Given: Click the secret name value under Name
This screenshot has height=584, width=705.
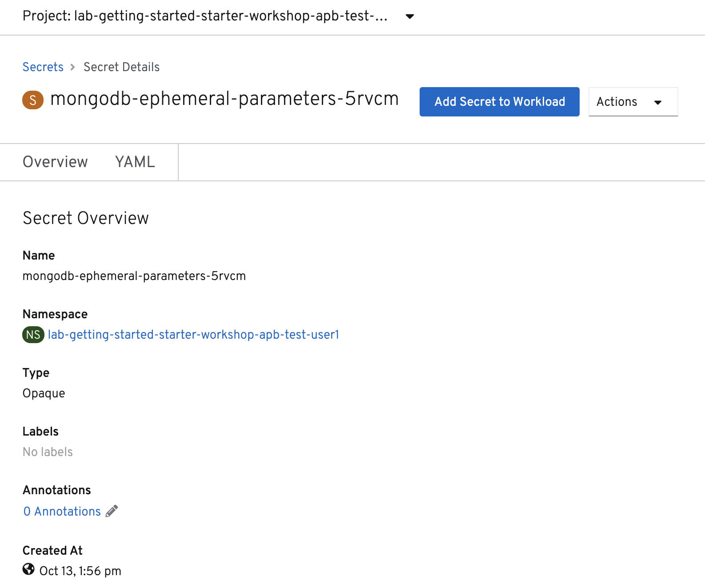Looking at the screenshot, I should pos(134,276).
